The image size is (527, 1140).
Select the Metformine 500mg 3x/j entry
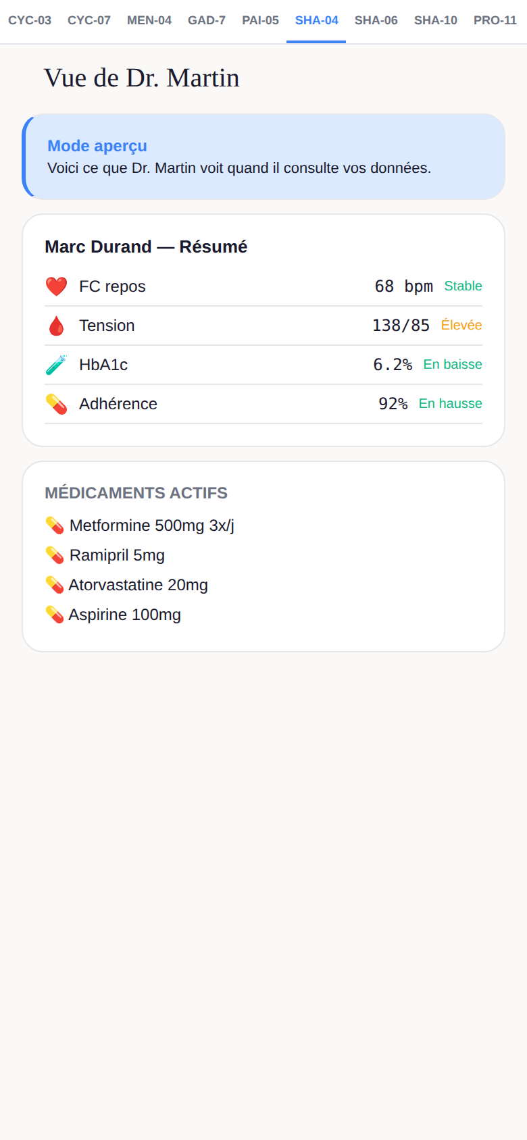(x=140, y=525)
